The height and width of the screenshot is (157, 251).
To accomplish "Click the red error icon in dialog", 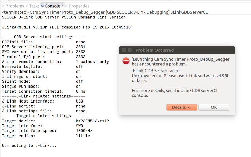I will [126, 61].
